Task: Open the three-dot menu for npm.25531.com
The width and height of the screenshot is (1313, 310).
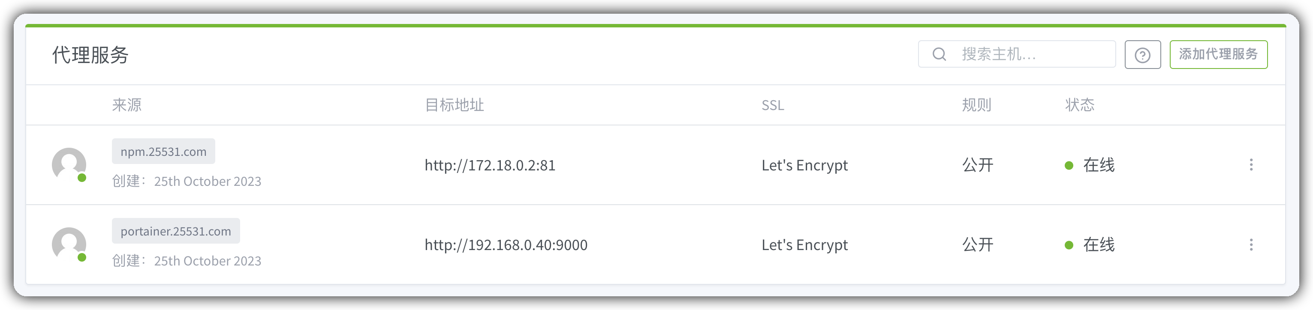Action: (1251, 164)
